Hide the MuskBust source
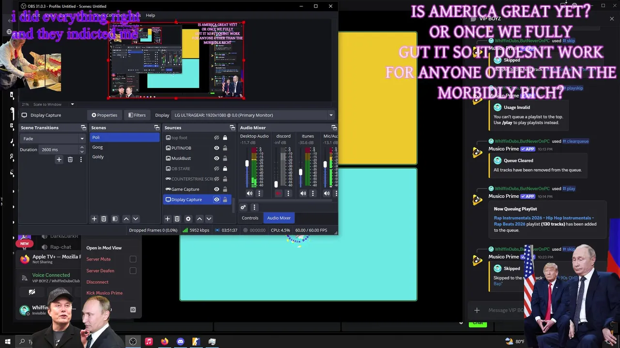Viewport: 620px width, 348px height. 217,158
